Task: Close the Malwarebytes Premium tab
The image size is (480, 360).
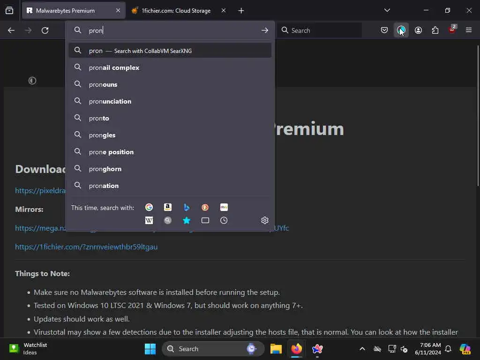Action: point(118,11)
